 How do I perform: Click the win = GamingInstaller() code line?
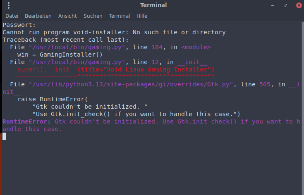tap(59, 55)
